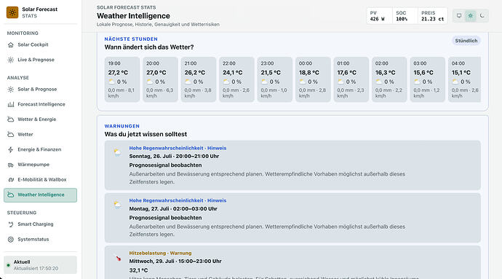The width and height of the screenshot is (502, 279).
Task: Click the Wetter & Energie cloud icon
Action: (x=11, y=119)
